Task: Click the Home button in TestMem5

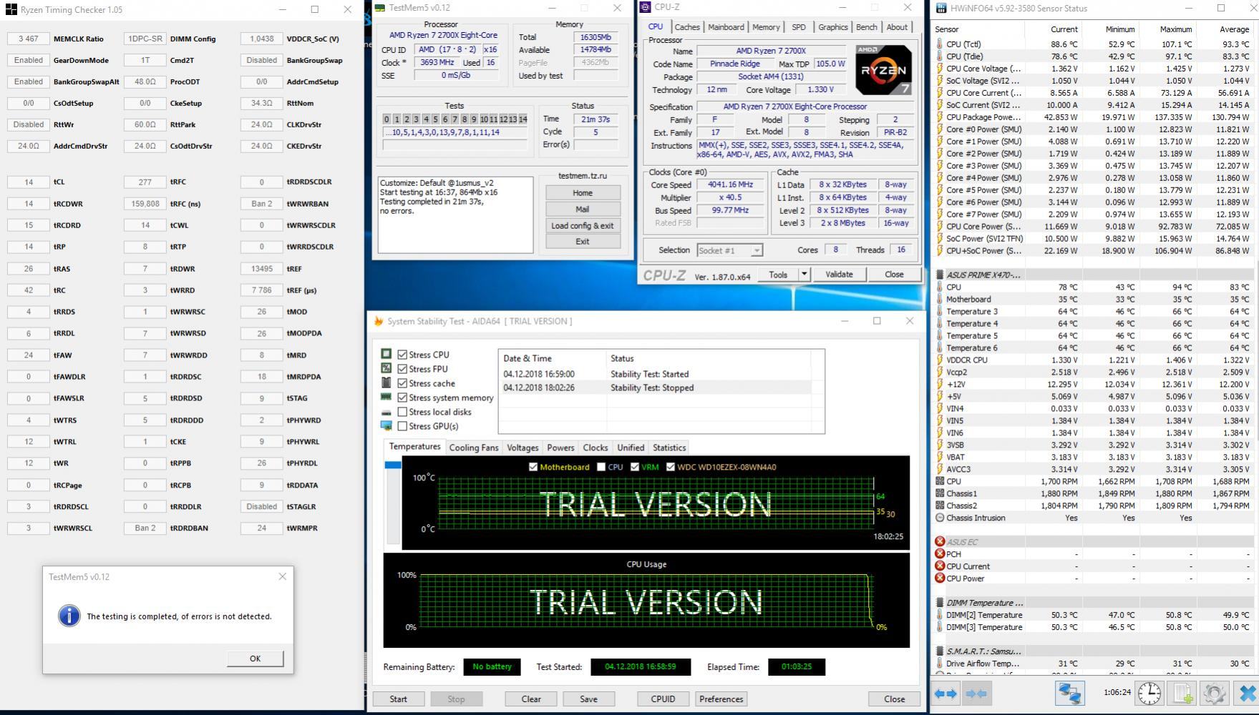Action: [583, 192]
